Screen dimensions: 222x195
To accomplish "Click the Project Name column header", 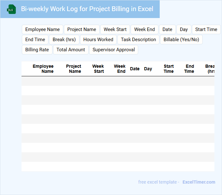I will 74,69.
